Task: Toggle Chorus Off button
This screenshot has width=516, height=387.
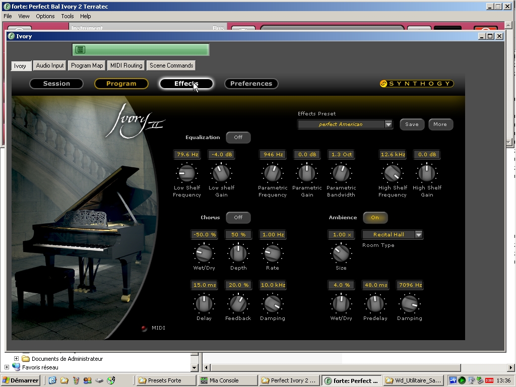Action: [238, 217]
